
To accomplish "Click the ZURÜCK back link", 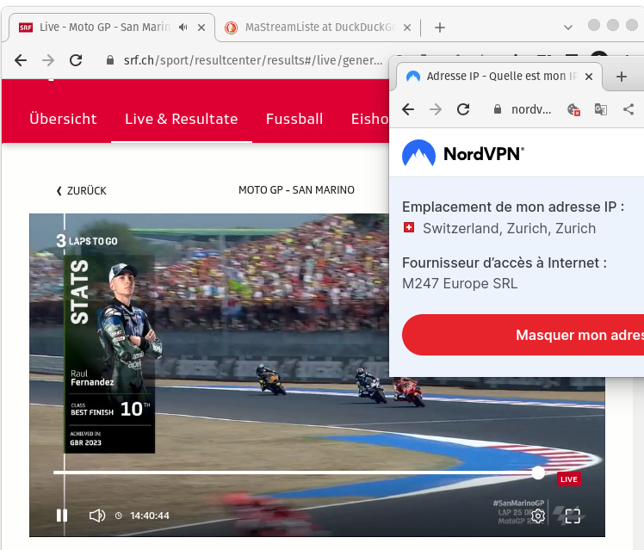I will coord(81,191).
